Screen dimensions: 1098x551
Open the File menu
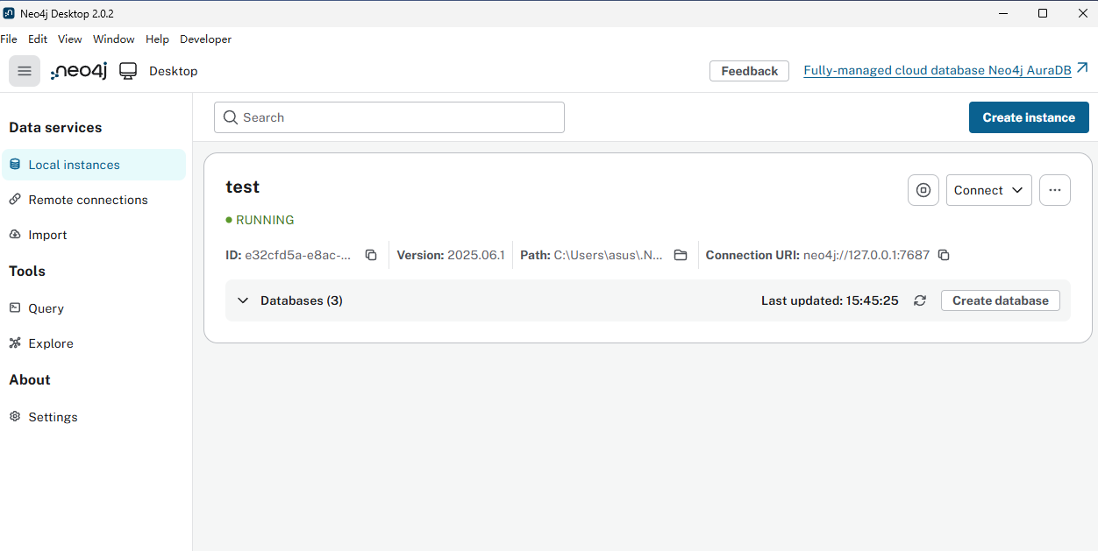9,39
